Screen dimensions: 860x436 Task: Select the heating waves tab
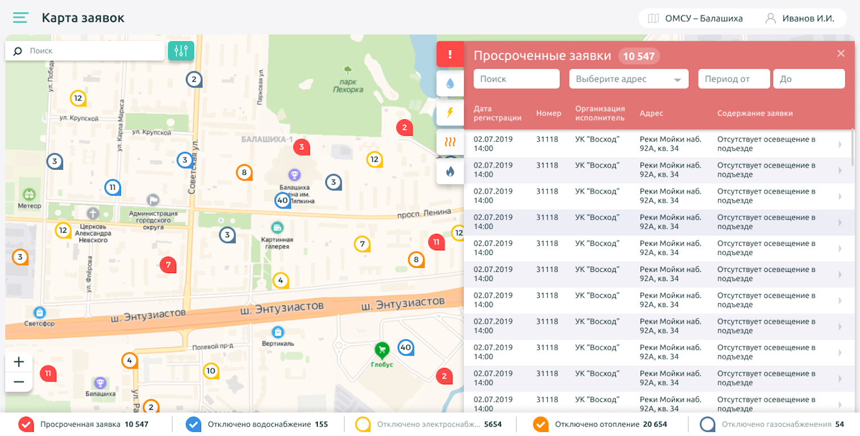(450, 142)
